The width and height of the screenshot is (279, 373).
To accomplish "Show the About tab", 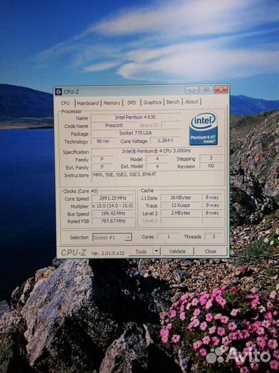I will [x=192, y=102].
